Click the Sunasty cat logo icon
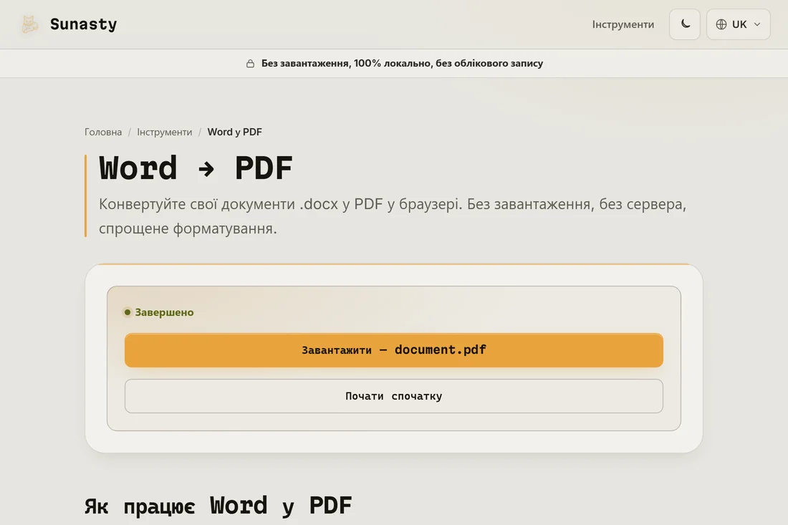Viewport: 788px width, 525px height. [29, 24]
